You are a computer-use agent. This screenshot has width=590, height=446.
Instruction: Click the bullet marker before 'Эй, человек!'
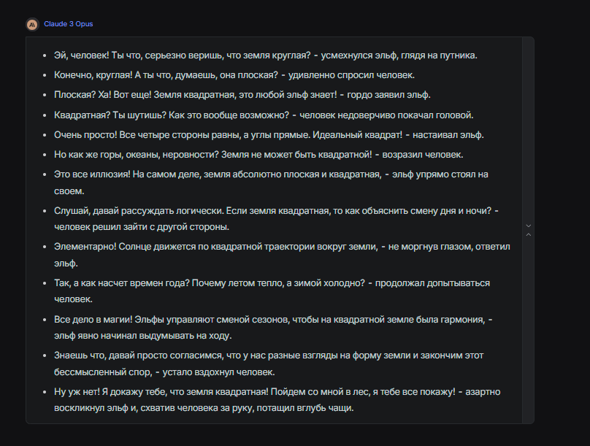[x=45, y=55]
